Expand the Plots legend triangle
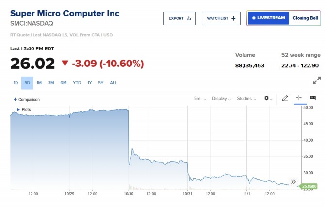 18,109
